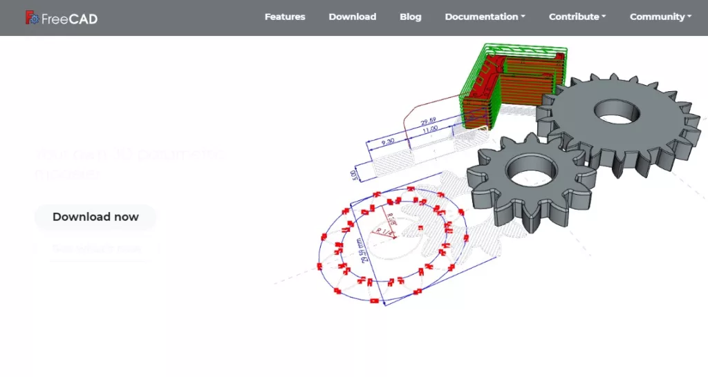Expand the Documentation dropdown menu
This screenshot has width=708, height=377.
tap(485, 17)
